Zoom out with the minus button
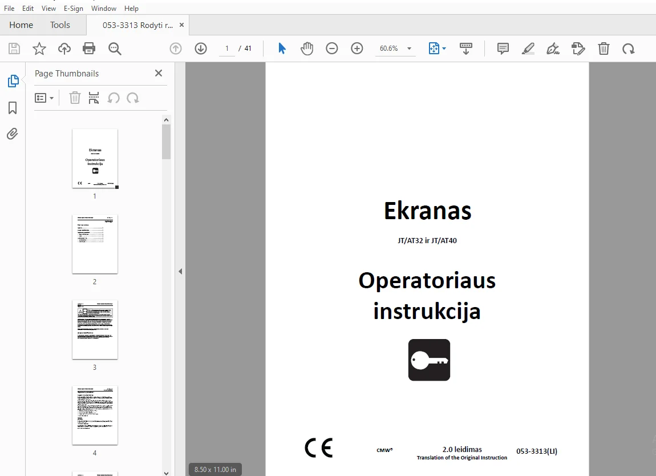656x476 pixels. coord(332,49)
